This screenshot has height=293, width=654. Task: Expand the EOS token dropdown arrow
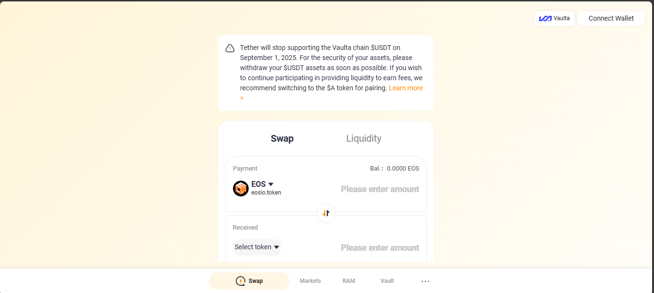[271, 184]
